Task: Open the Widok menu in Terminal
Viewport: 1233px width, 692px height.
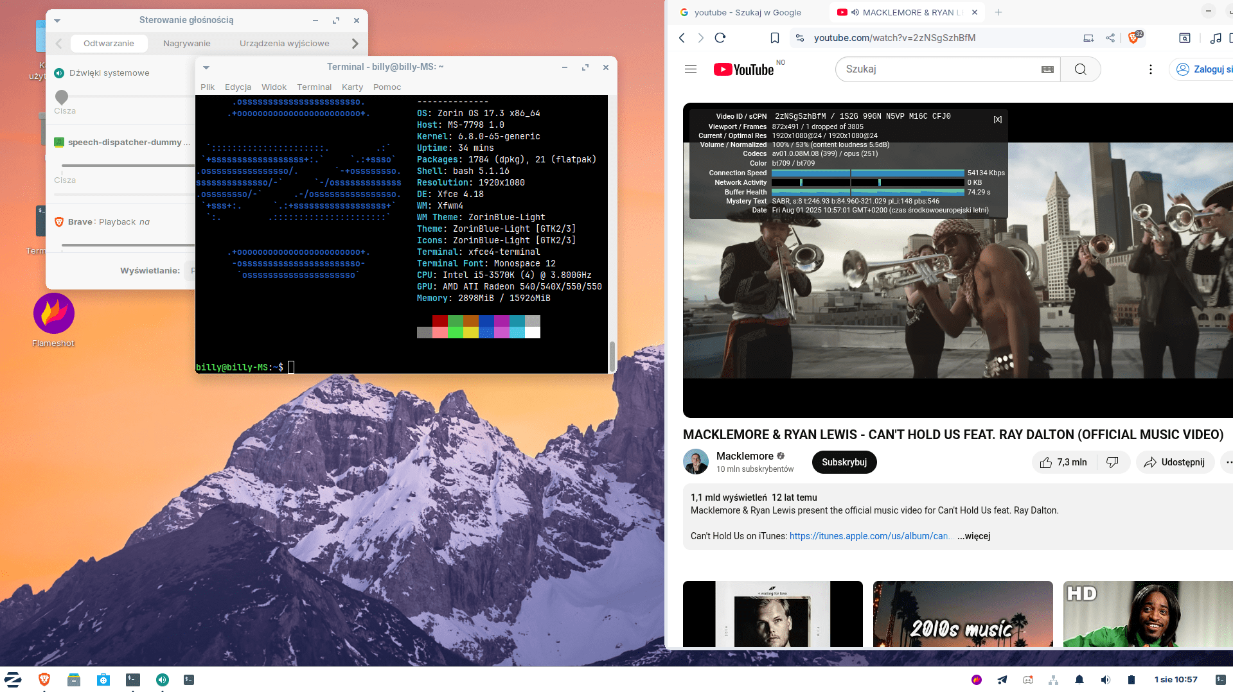Action: [x=274, y=87]
